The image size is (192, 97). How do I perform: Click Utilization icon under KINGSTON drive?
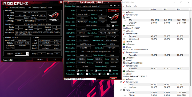tap(124, 58)
